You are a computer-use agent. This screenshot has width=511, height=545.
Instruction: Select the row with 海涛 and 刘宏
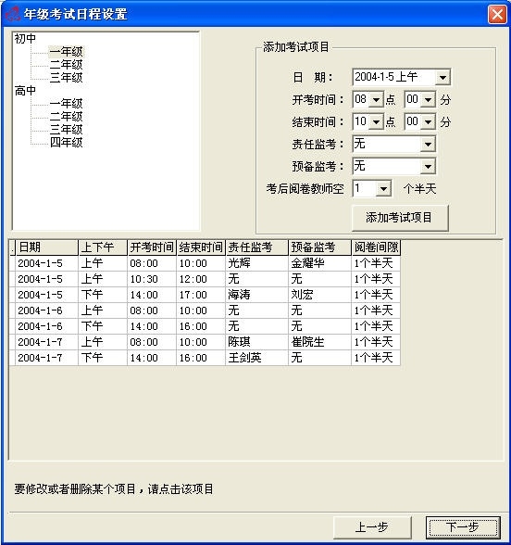(x=205, y=295)
